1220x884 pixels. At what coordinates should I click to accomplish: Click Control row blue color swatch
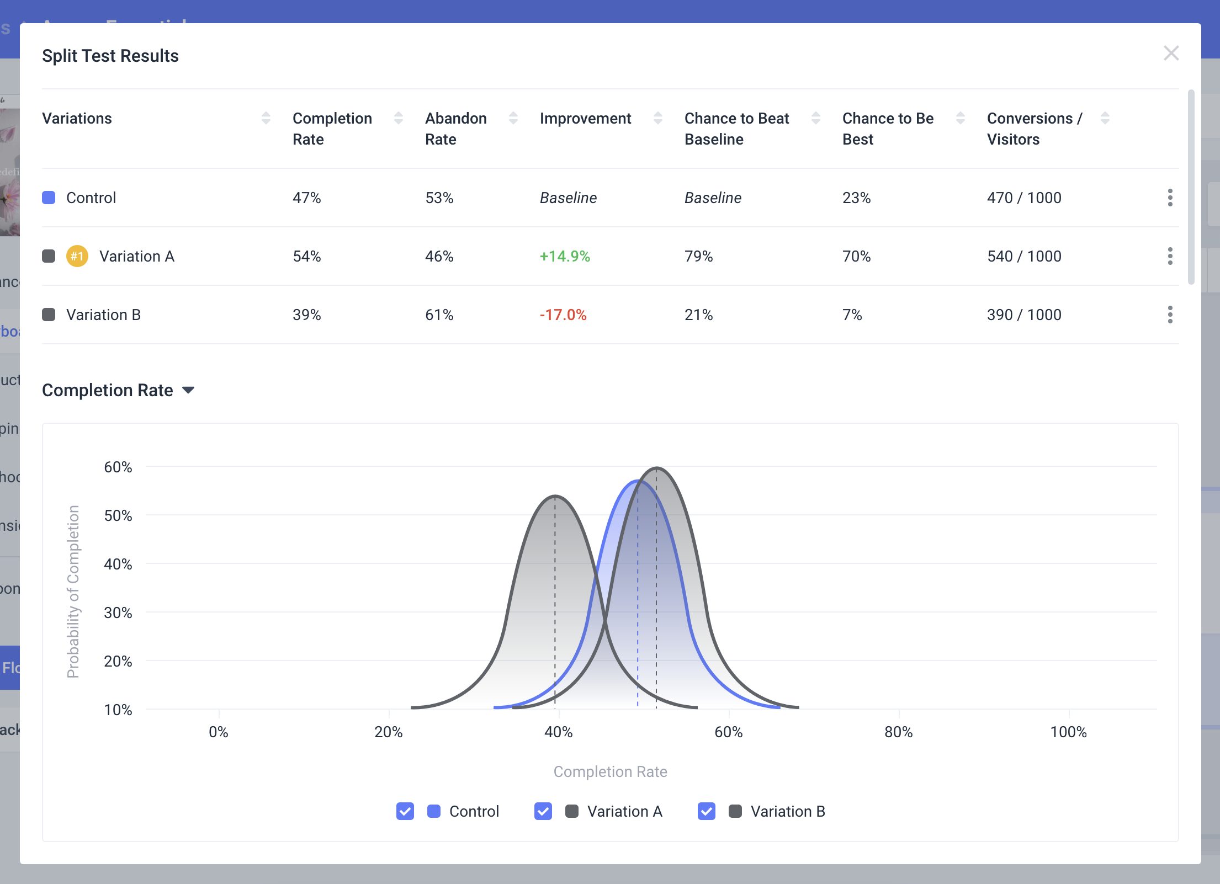click(x=49, y=198)
